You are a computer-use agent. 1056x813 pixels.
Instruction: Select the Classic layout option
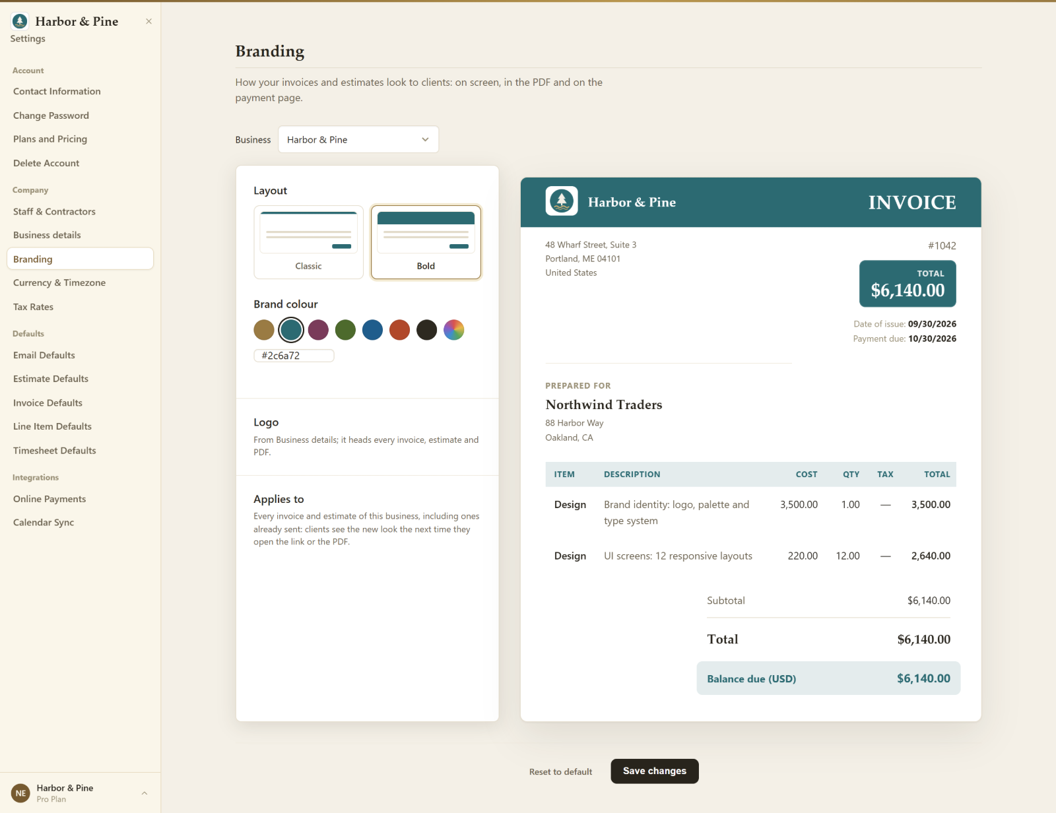pos(308,242)
